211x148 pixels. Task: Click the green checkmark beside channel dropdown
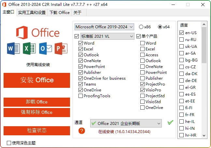click(x=170, y=123)
